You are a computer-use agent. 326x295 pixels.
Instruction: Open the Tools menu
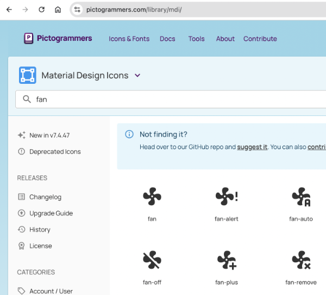click(197, 39)
